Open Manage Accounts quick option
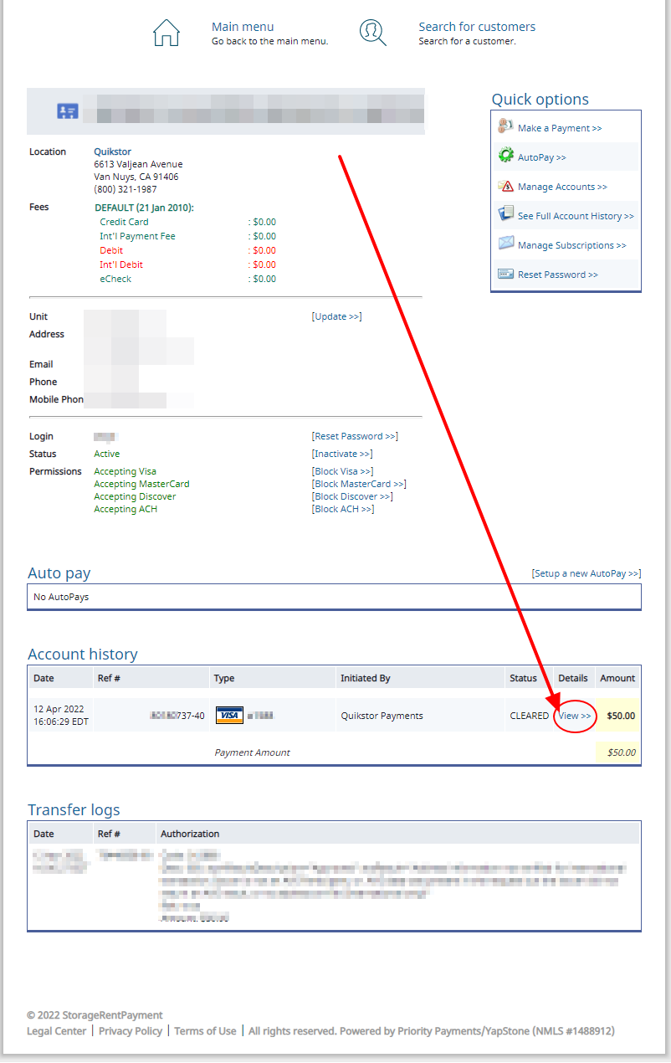 pyautogui.click(x=562, y=187)
